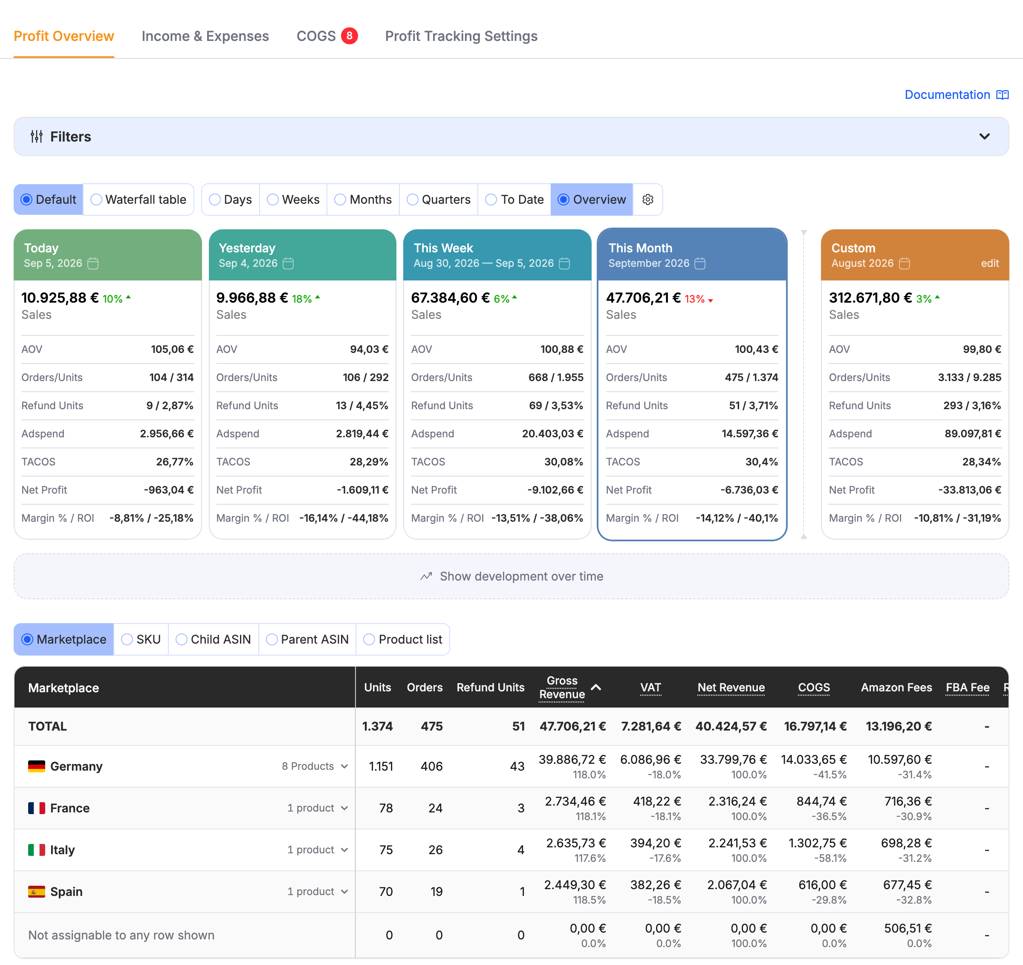Screen dimensions: 1023x965
Task: Expand Germany's 8 Products dropdown
Action: click(x=315, y=766)
